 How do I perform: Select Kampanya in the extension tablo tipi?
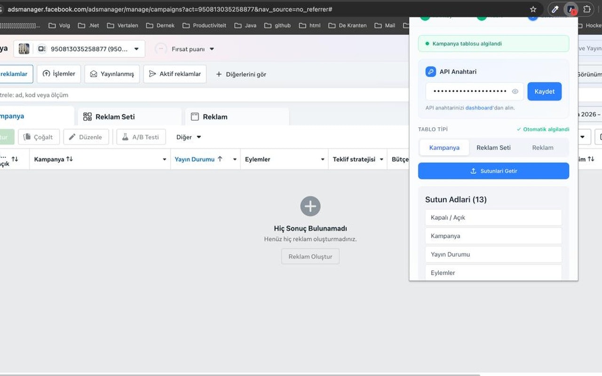tap(444, 147)
